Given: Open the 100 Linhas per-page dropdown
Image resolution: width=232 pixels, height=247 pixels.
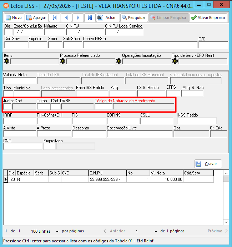Looking at the screenshot, I should pyautogui.click(x=45, y=231).
